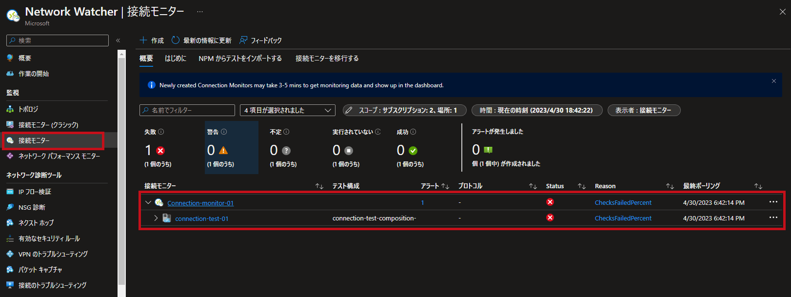The image size is (791, 297).
Task: Click ChecksFailedPercent reason for Connection-monitor-01
Action: pyautogui.click(x=623, y=203)
